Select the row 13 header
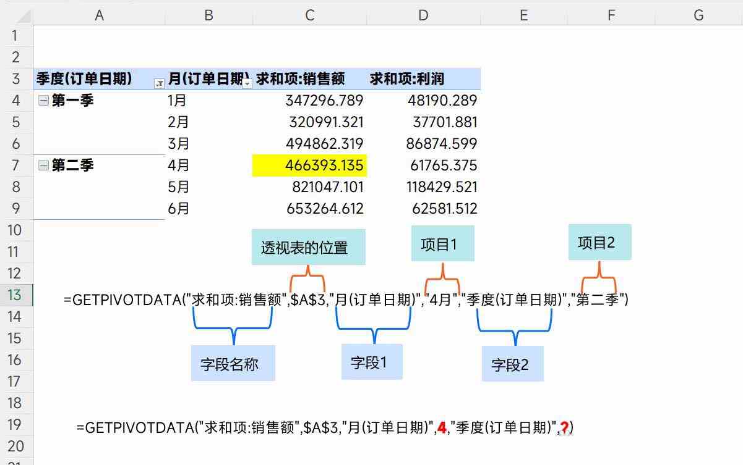The width and height of the screenshot is (743, 465). click(15, 295)
